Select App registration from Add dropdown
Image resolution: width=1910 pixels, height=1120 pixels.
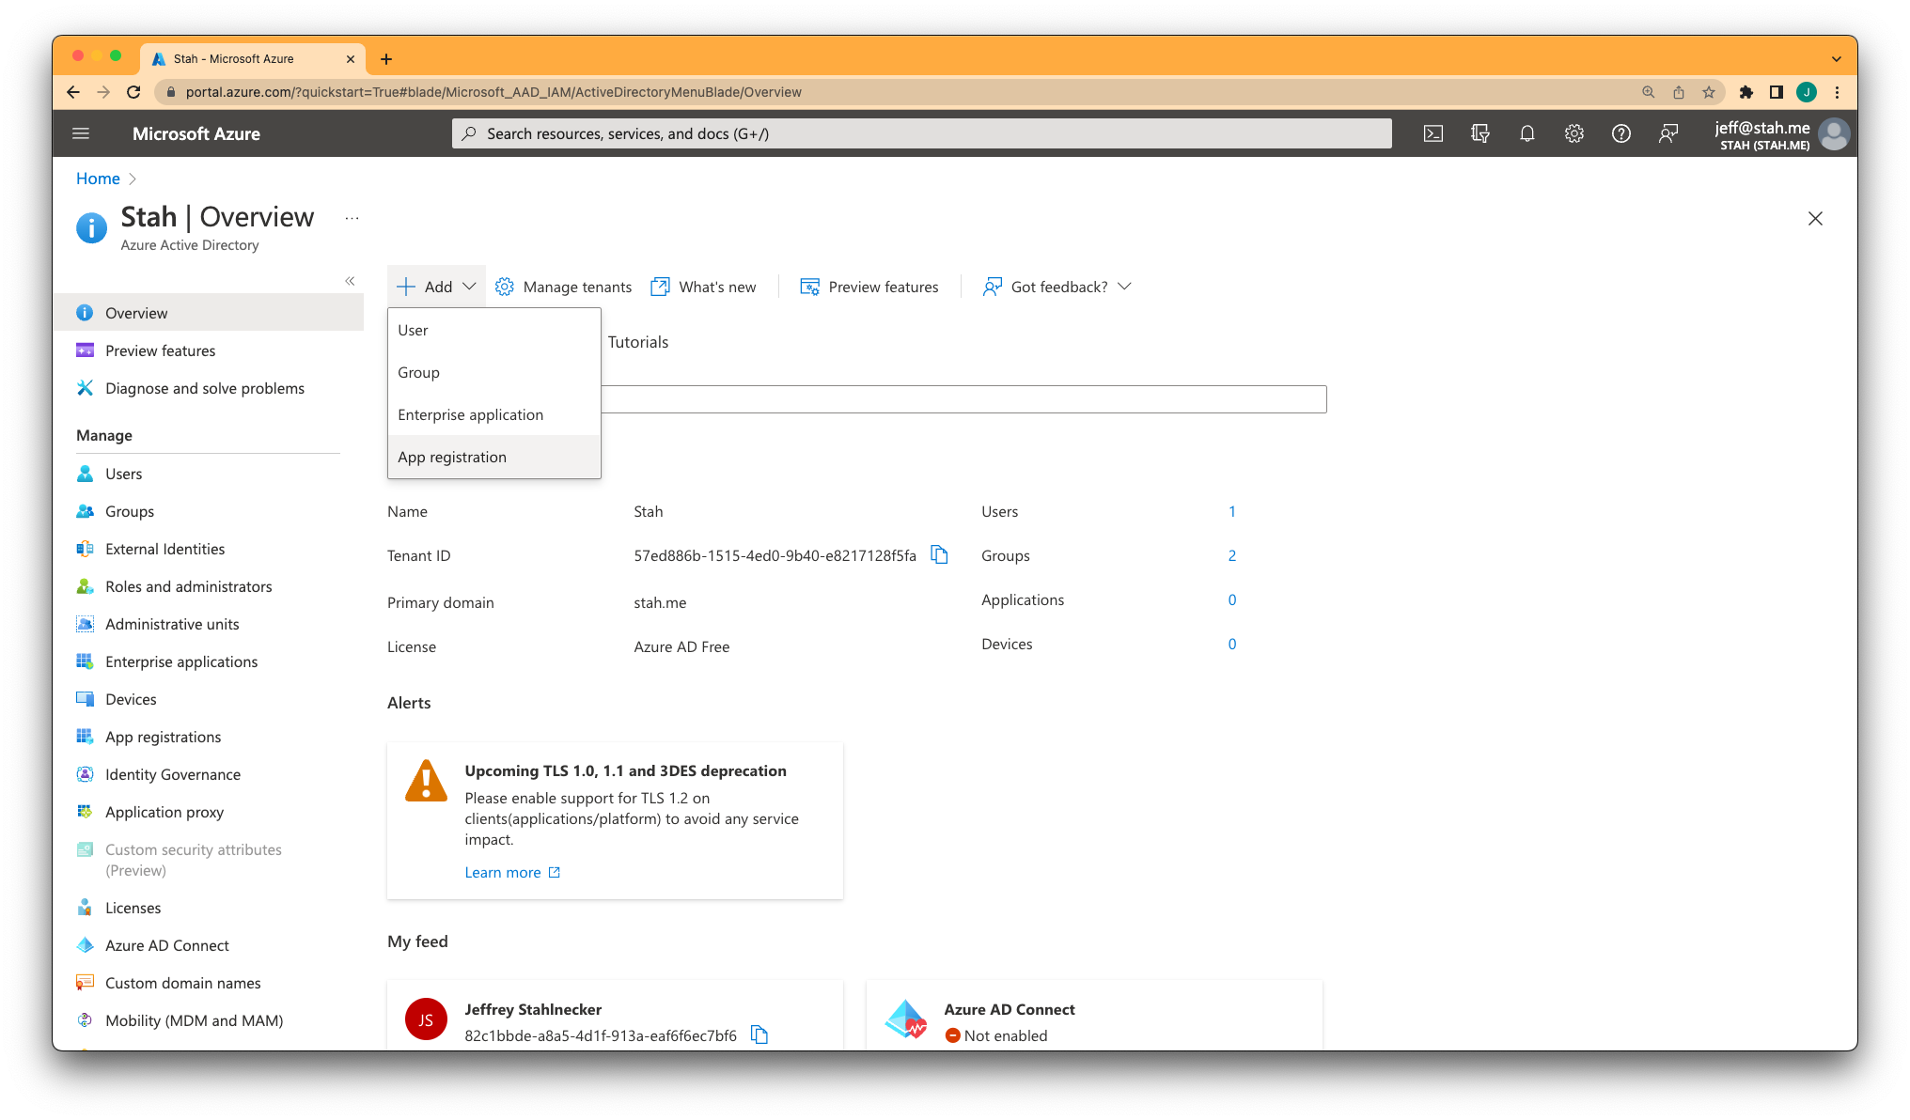tap(452, 456)
